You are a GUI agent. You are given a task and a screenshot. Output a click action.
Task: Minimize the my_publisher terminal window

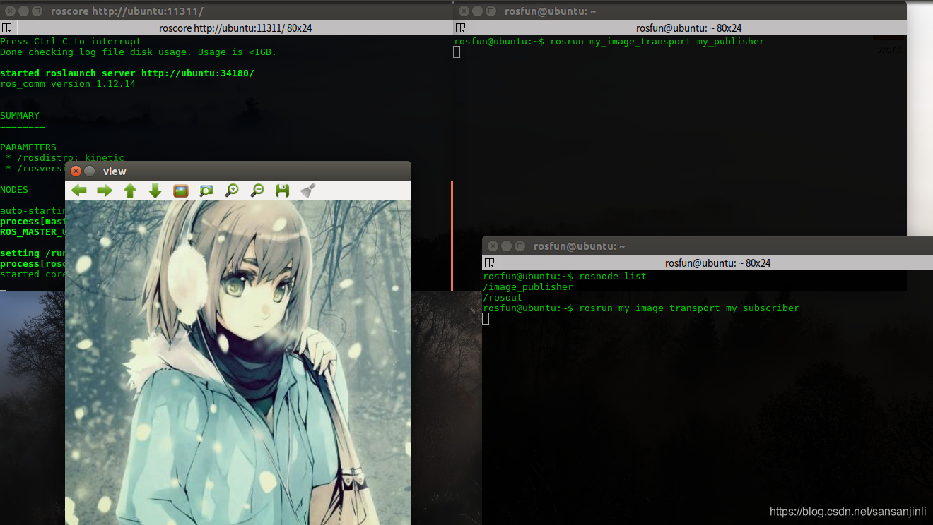[477, 11]
